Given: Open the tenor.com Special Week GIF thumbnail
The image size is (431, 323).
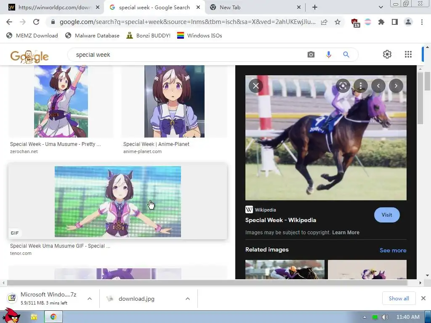Looking at the screenshot, I should [118, 201].
